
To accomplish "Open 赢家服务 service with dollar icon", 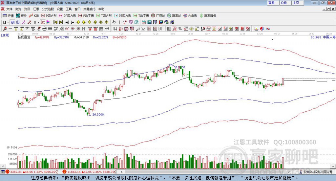I will [x=208, y=16].
